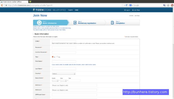Click the magnifier icon in the search box

[x=164, y=5]
